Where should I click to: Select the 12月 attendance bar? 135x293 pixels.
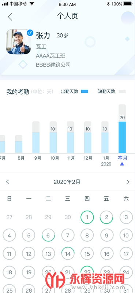tap(87, 137)
